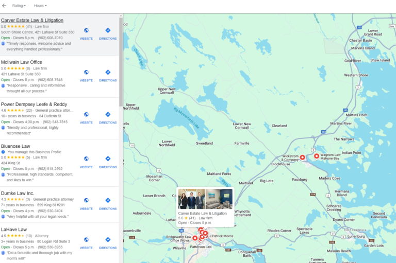396x263 pixels.
Task: Get directions icon for McIlwain Law Office
Action: [108, 72]
